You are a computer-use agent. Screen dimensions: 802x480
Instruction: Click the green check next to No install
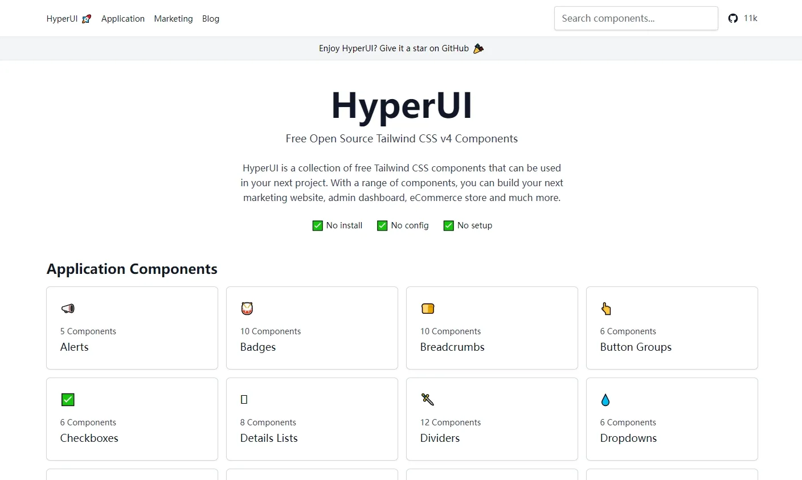(x=318, y=225)
